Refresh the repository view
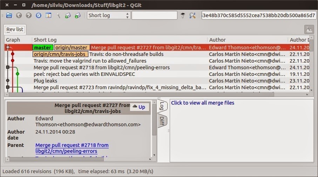Viewport: 318px width, 177px height. [39, 15]
